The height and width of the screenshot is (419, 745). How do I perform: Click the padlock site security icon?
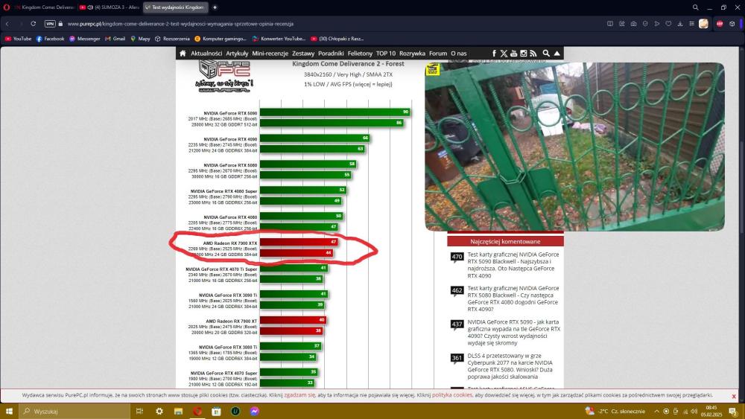(x=60, y=24)
